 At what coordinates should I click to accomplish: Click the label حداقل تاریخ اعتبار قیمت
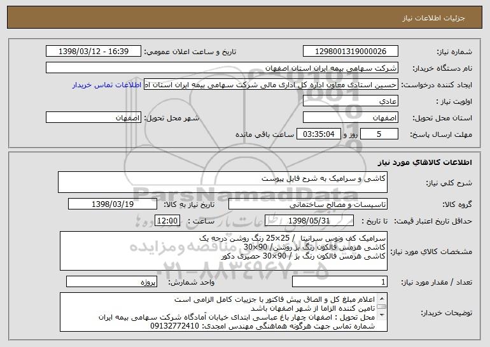tap(433, 221)
